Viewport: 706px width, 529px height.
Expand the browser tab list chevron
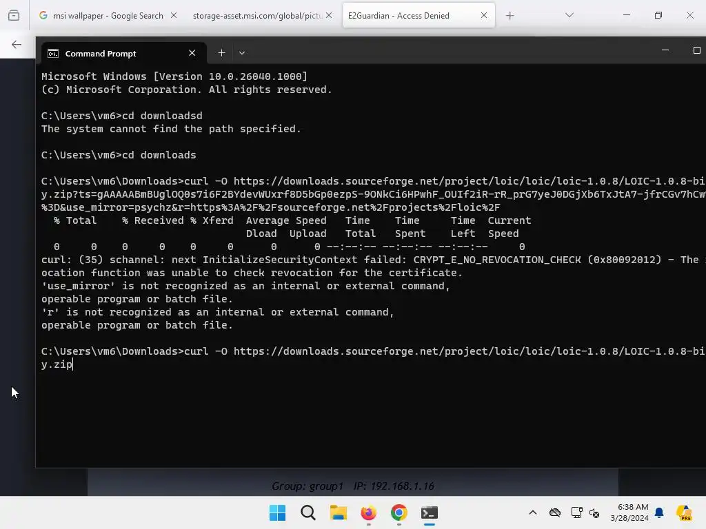coord(569,15)
